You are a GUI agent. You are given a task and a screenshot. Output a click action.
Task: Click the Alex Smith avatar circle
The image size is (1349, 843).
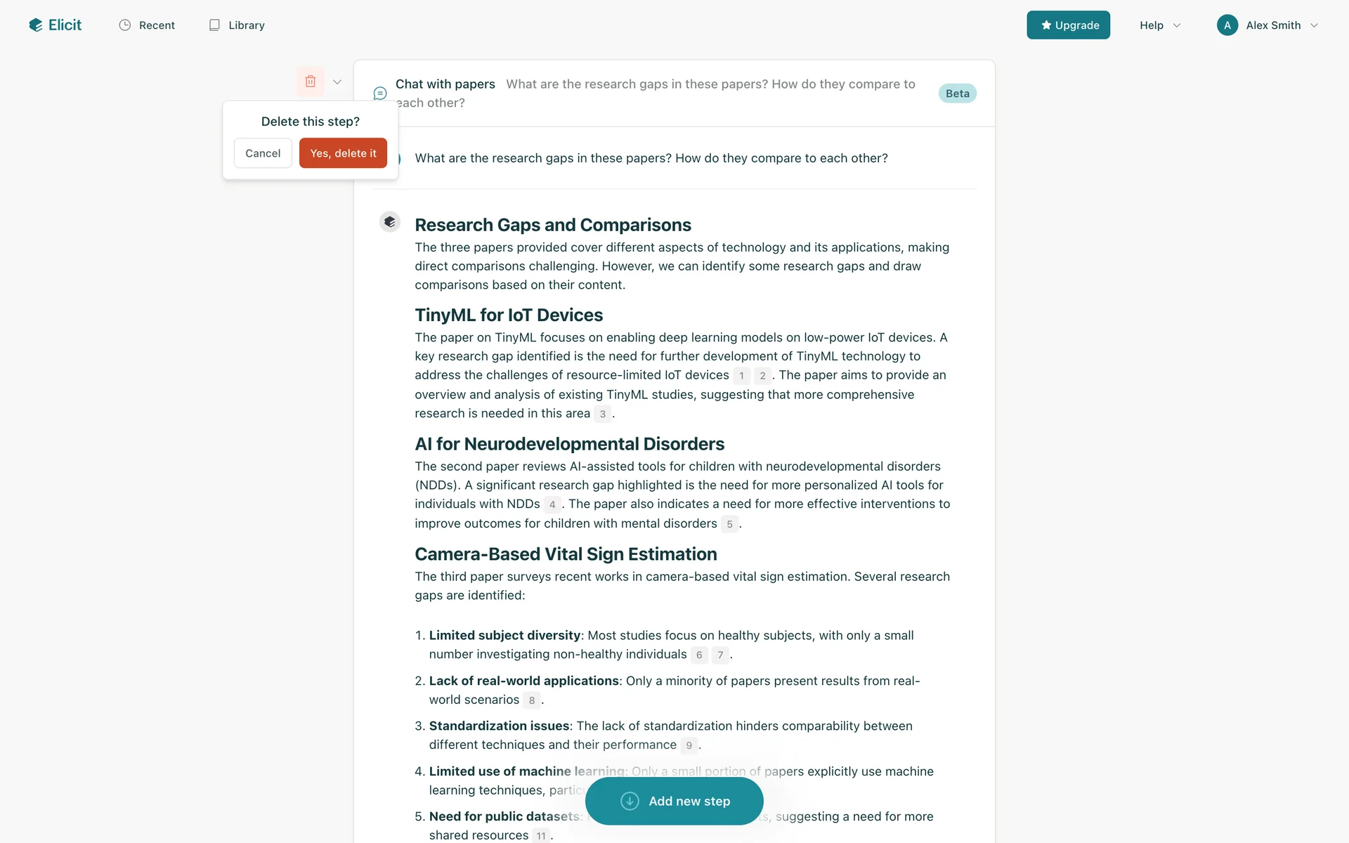pos(1227,25)
